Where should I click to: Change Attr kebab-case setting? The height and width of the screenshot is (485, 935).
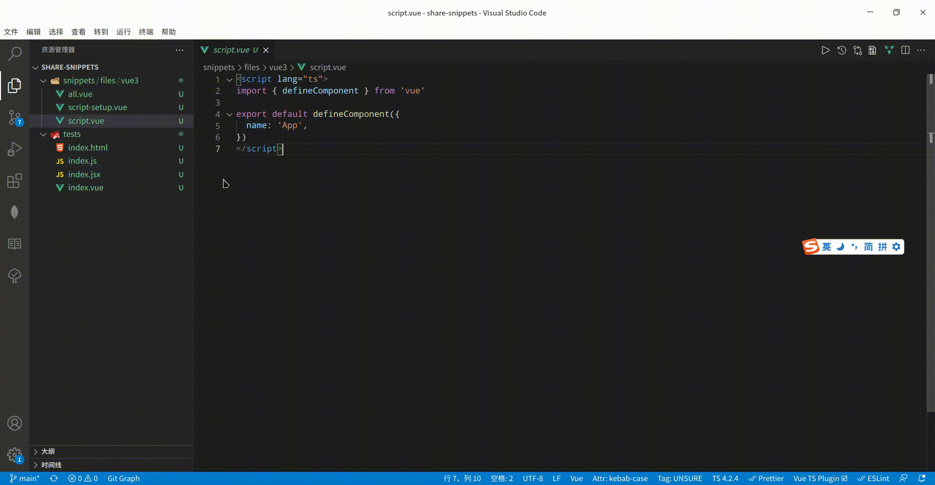[x=620, y=478]
